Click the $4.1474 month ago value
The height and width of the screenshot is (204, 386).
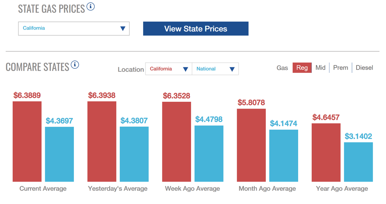coord(283,124)
